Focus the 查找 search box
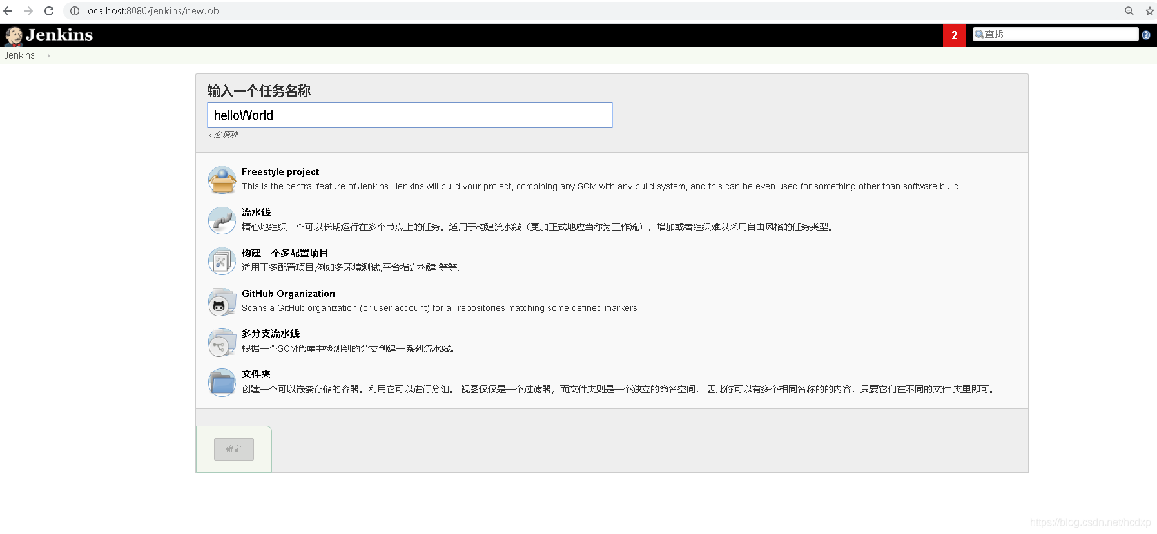 [x=1055, y=34]
